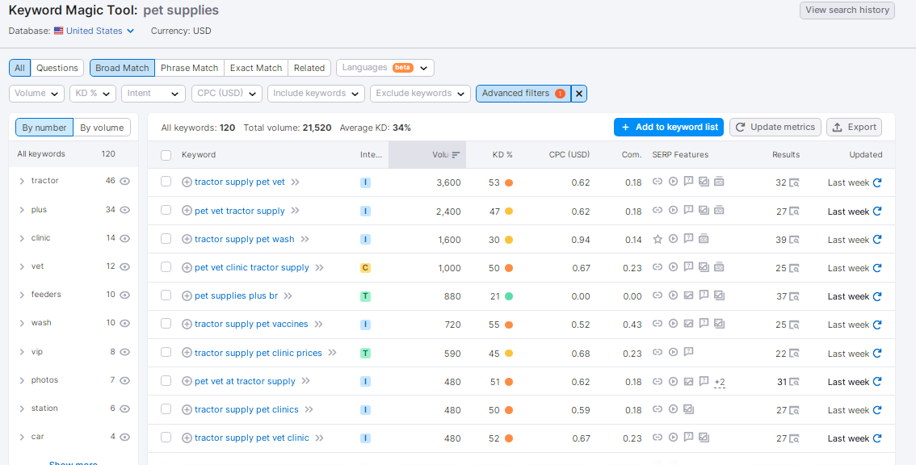916x465 pixels.
Task: Check the tractor supply pet vet clinic row
Action: [166, 438]
